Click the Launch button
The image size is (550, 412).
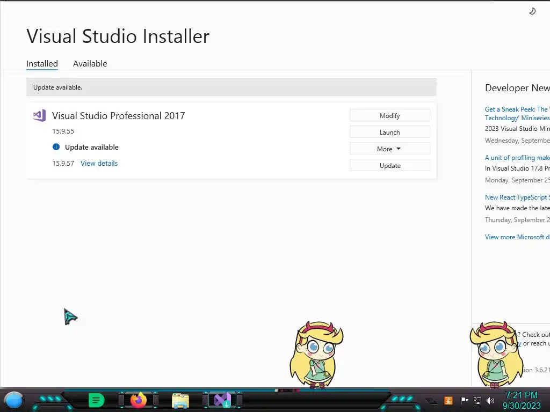click(390, 132)
